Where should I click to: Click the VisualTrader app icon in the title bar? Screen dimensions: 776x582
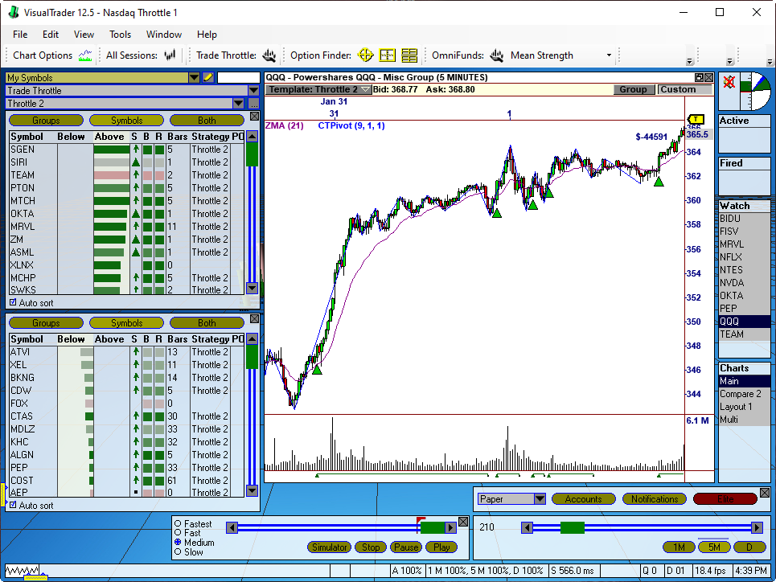pyautogui.click(x=14, y=12)
